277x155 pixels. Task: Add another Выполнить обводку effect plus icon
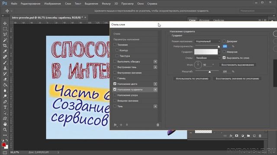click(155, 62)
